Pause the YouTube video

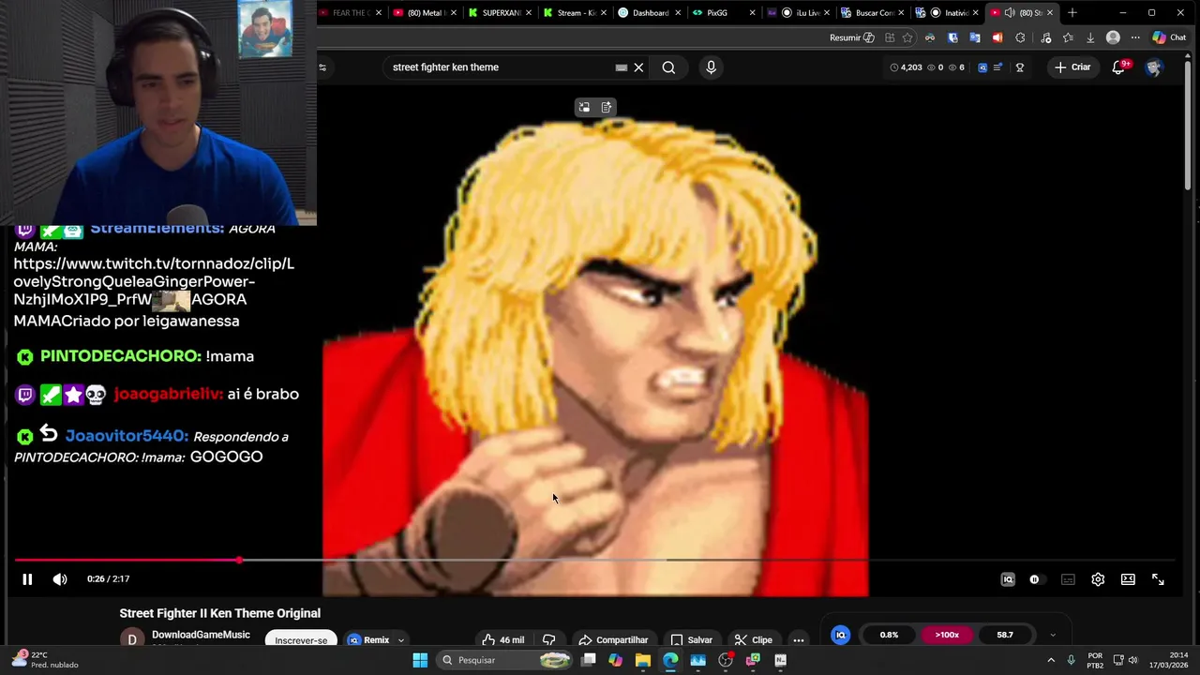point(27,579)
